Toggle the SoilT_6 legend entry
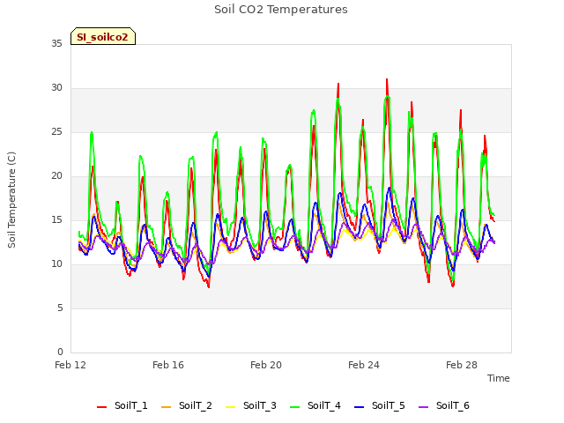The width and height of the screenshot is (564, 423). [444, 405]
